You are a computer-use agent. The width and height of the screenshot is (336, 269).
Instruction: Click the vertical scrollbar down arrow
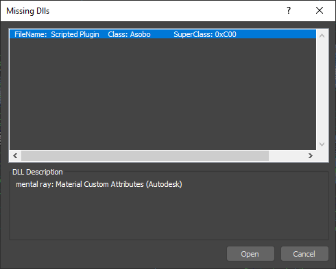[x=322, y=144]
